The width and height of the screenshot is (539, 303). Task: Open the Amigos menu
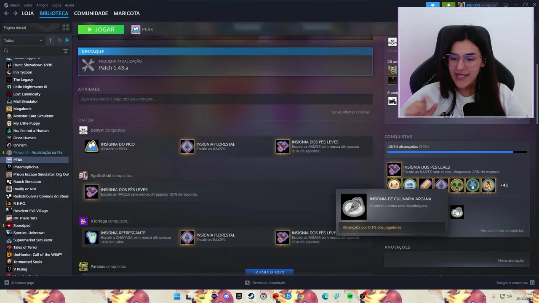coord(42,5)
